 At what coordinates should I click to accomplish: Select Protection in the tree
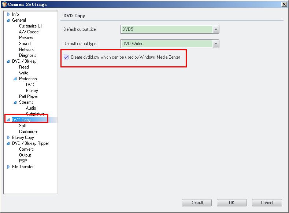pos(28,79)
